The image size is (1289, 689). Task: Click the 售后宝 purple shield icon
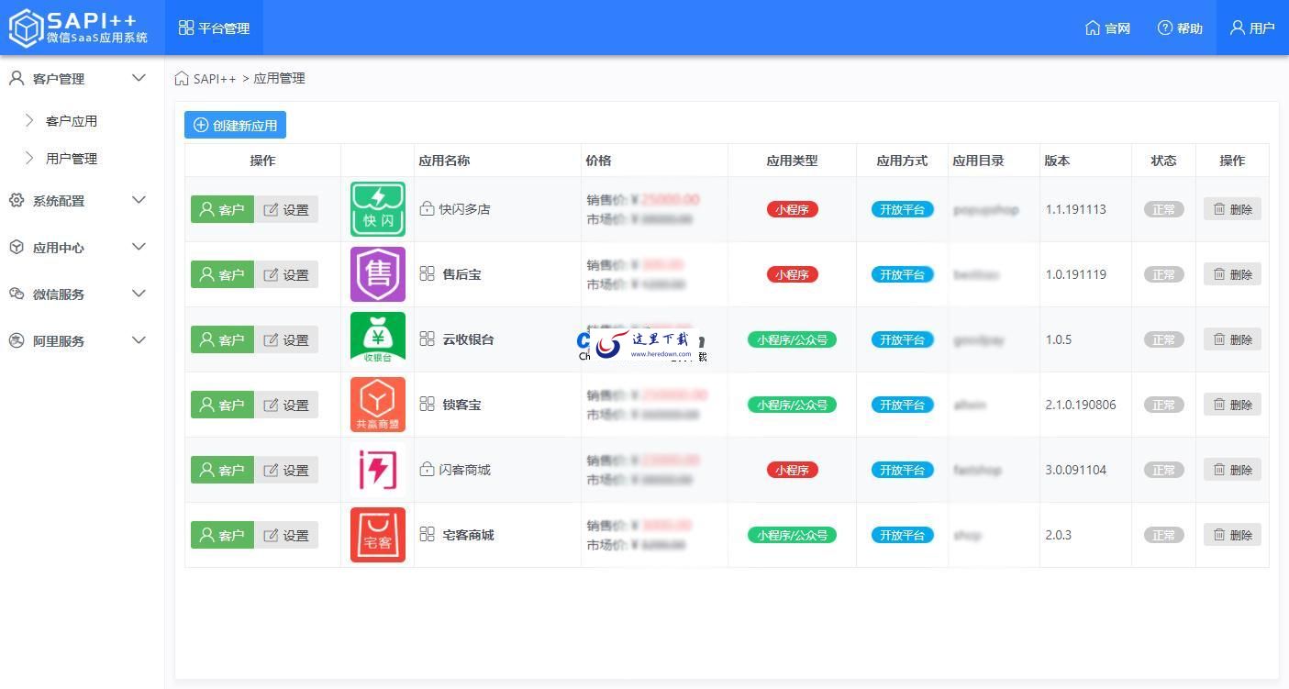point(377,274)
